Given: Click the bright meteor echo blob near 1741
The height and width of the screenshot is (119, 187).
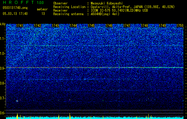Looking at the screenshot, I should pyautogui.click(x=17, y=101).
